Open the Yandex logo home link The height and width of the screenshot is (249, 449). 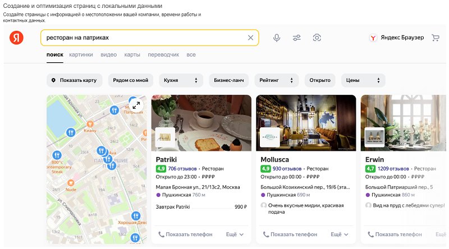tap(16, 38)
